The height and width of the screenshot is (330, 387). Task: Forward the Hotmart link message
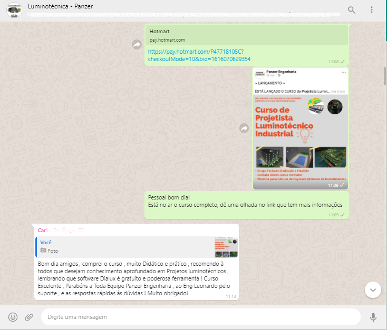point(137,45)
